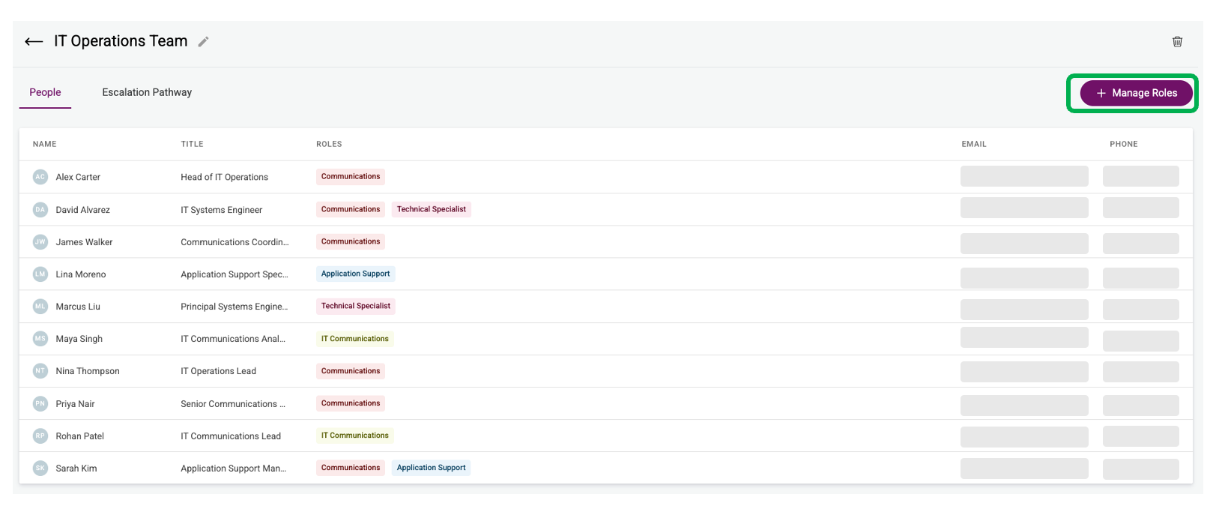Image resolution: width=1219 pixels, height=509 pixels.
Task: Select the name Priya Nair
Action: (76, 404)
